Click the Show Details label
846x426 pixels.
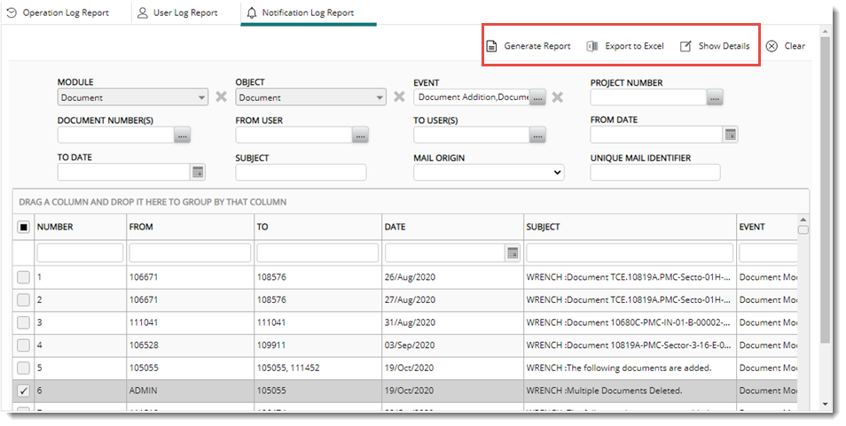[724, 46]
